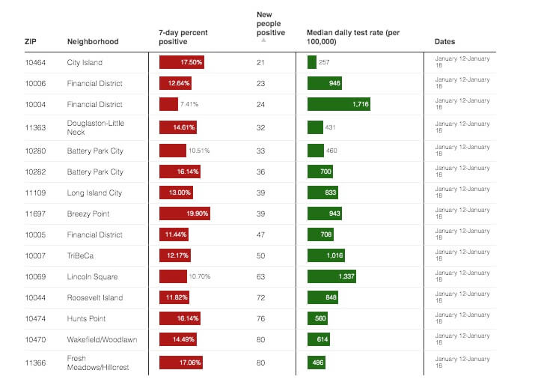Image resolution: width=535 pixels, height=388 pixels.
Task: Click the Hunts Point 16.14% red bar
Action: tap(180, 319)
